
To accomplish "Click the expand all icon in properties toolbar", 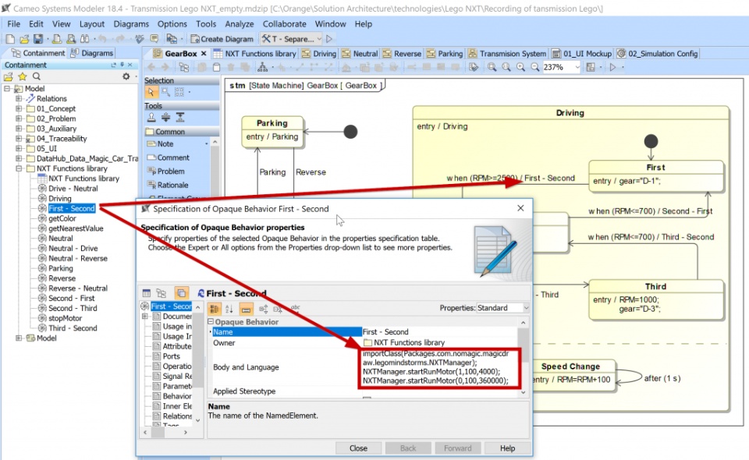I will (263, 309).
